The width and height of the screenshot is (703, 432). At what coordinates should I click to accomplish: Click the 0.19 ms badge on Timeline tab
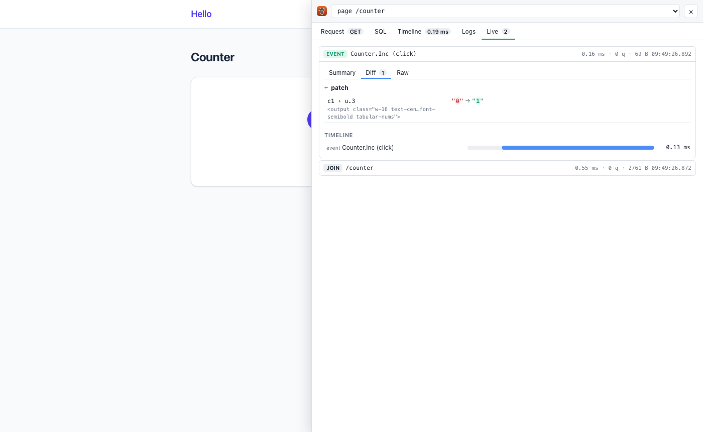click(437, 32)
